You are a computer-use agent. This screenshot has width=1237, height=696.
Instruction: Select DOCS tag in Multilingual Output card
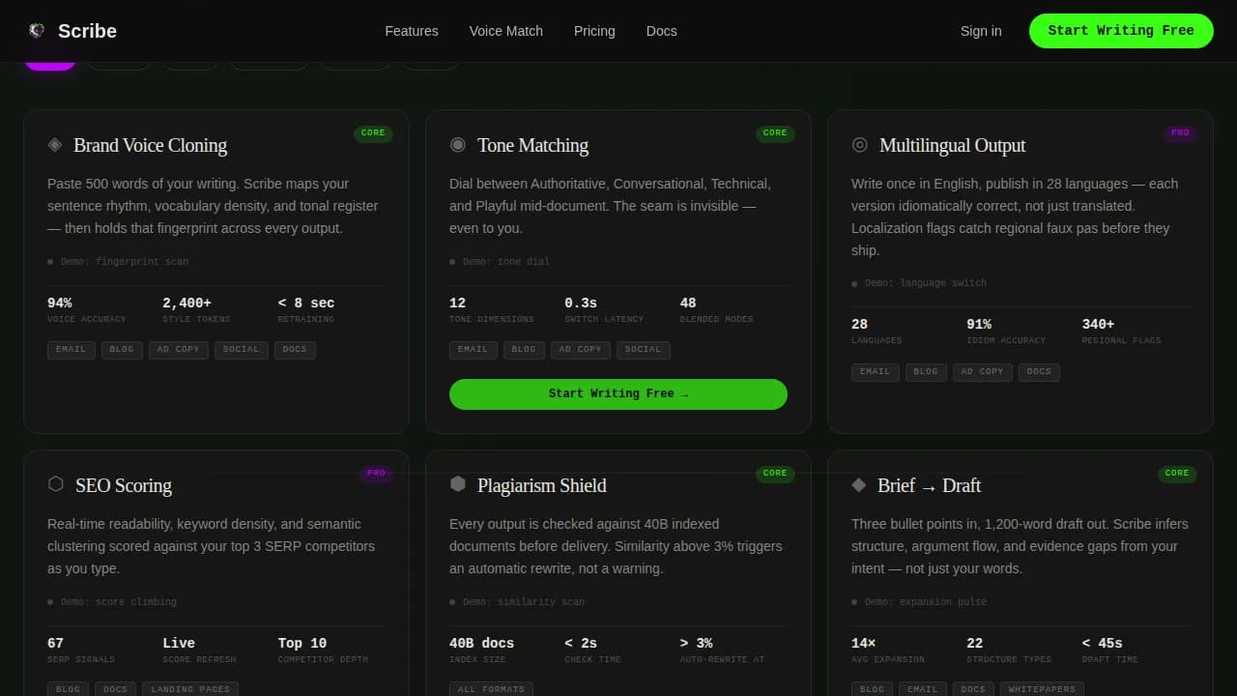[x=1040, y=372]
